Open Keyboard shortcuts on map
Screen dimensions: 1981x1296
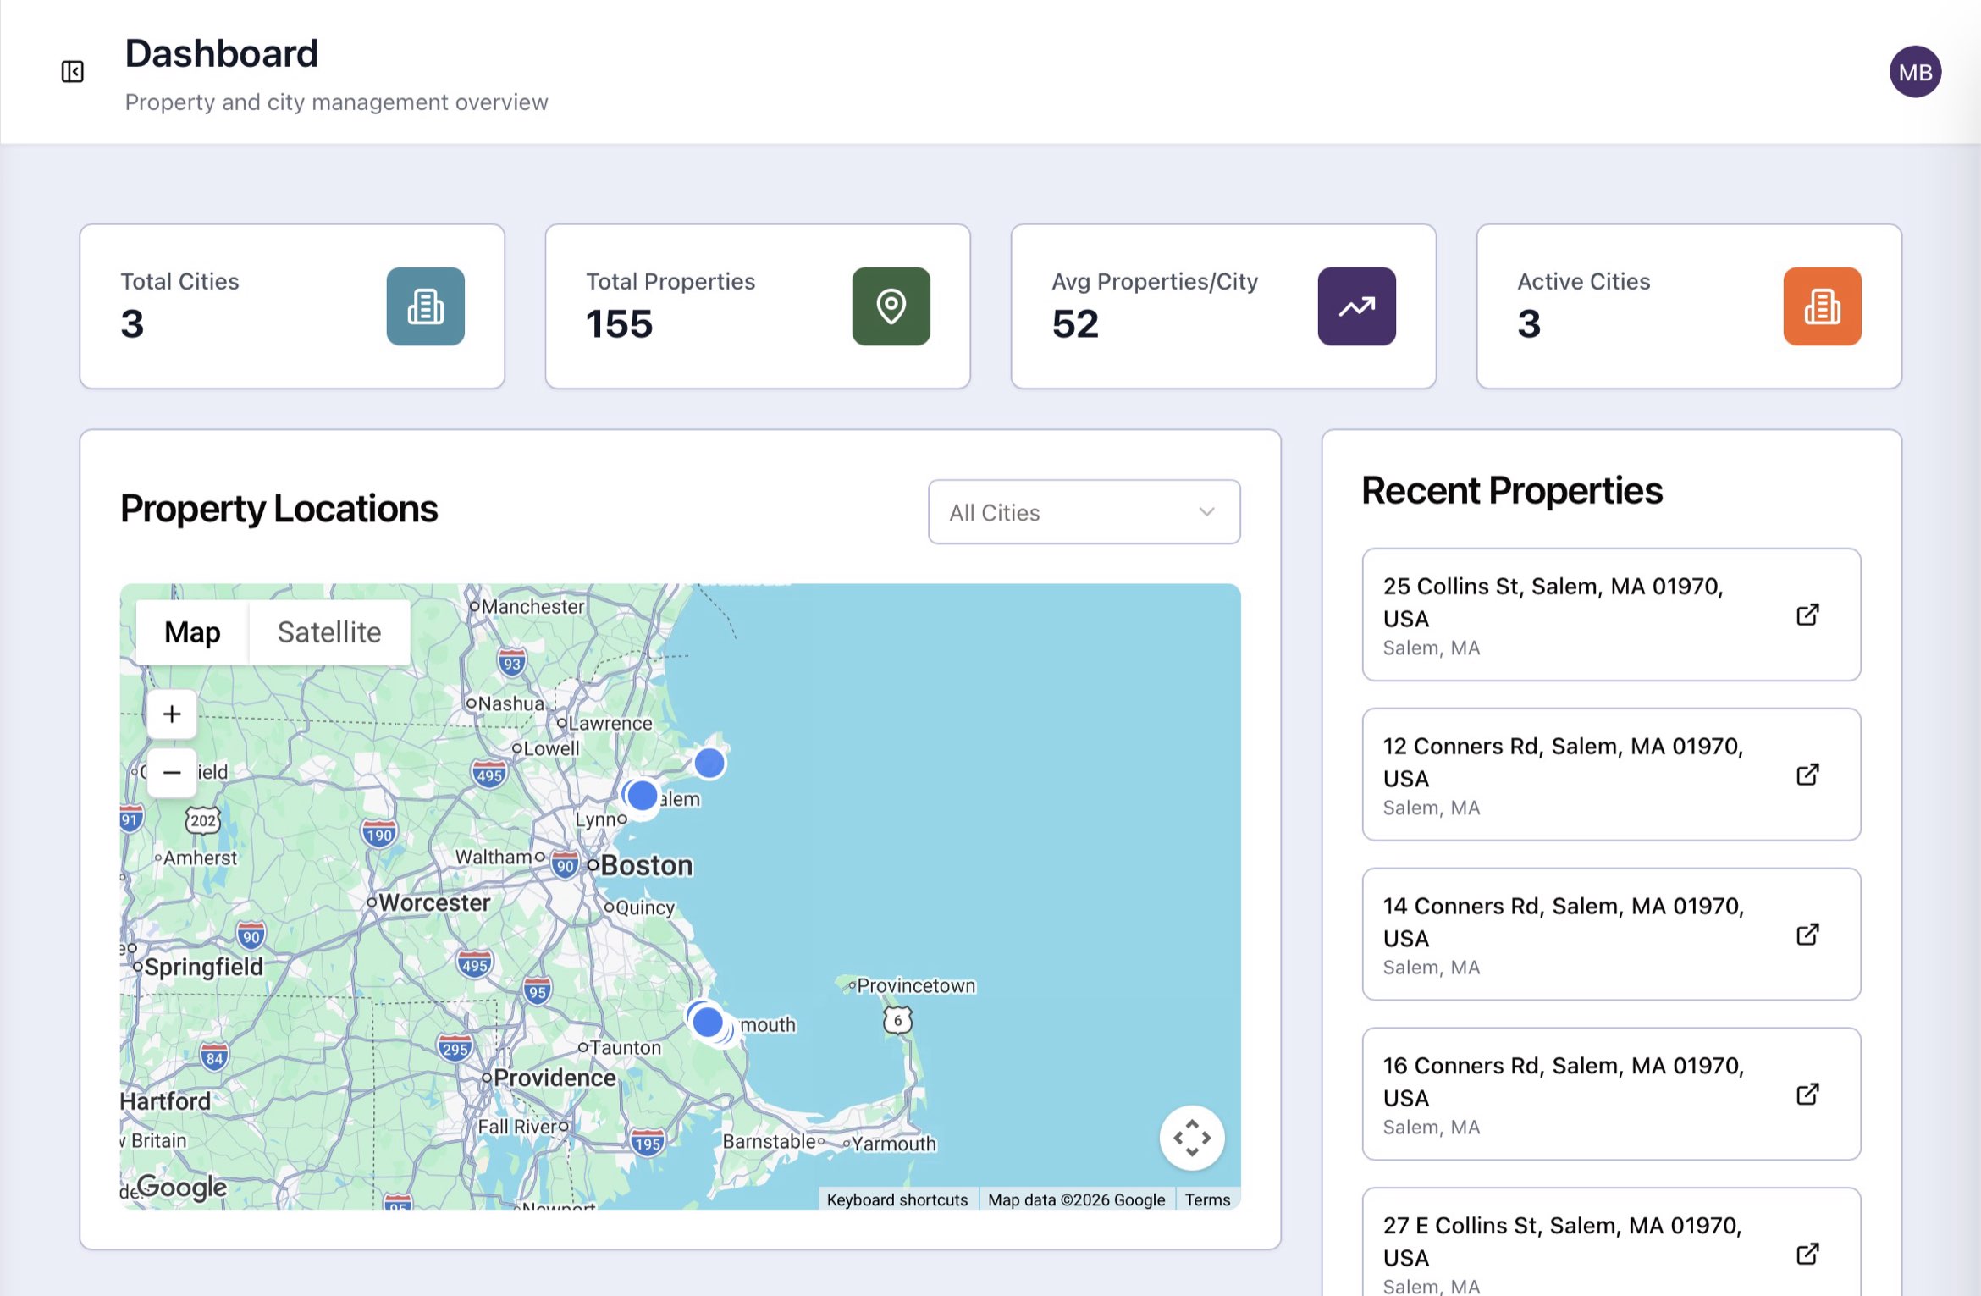coord(897,1199)
